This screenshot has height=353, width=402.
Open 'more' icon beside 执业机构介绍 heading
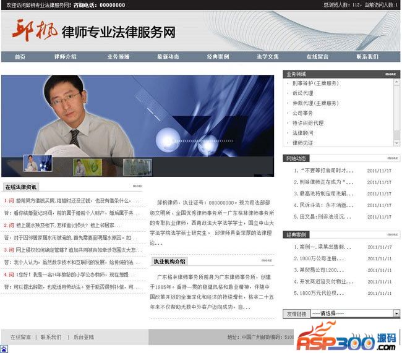pyautogui.click(x=266, y=261)
